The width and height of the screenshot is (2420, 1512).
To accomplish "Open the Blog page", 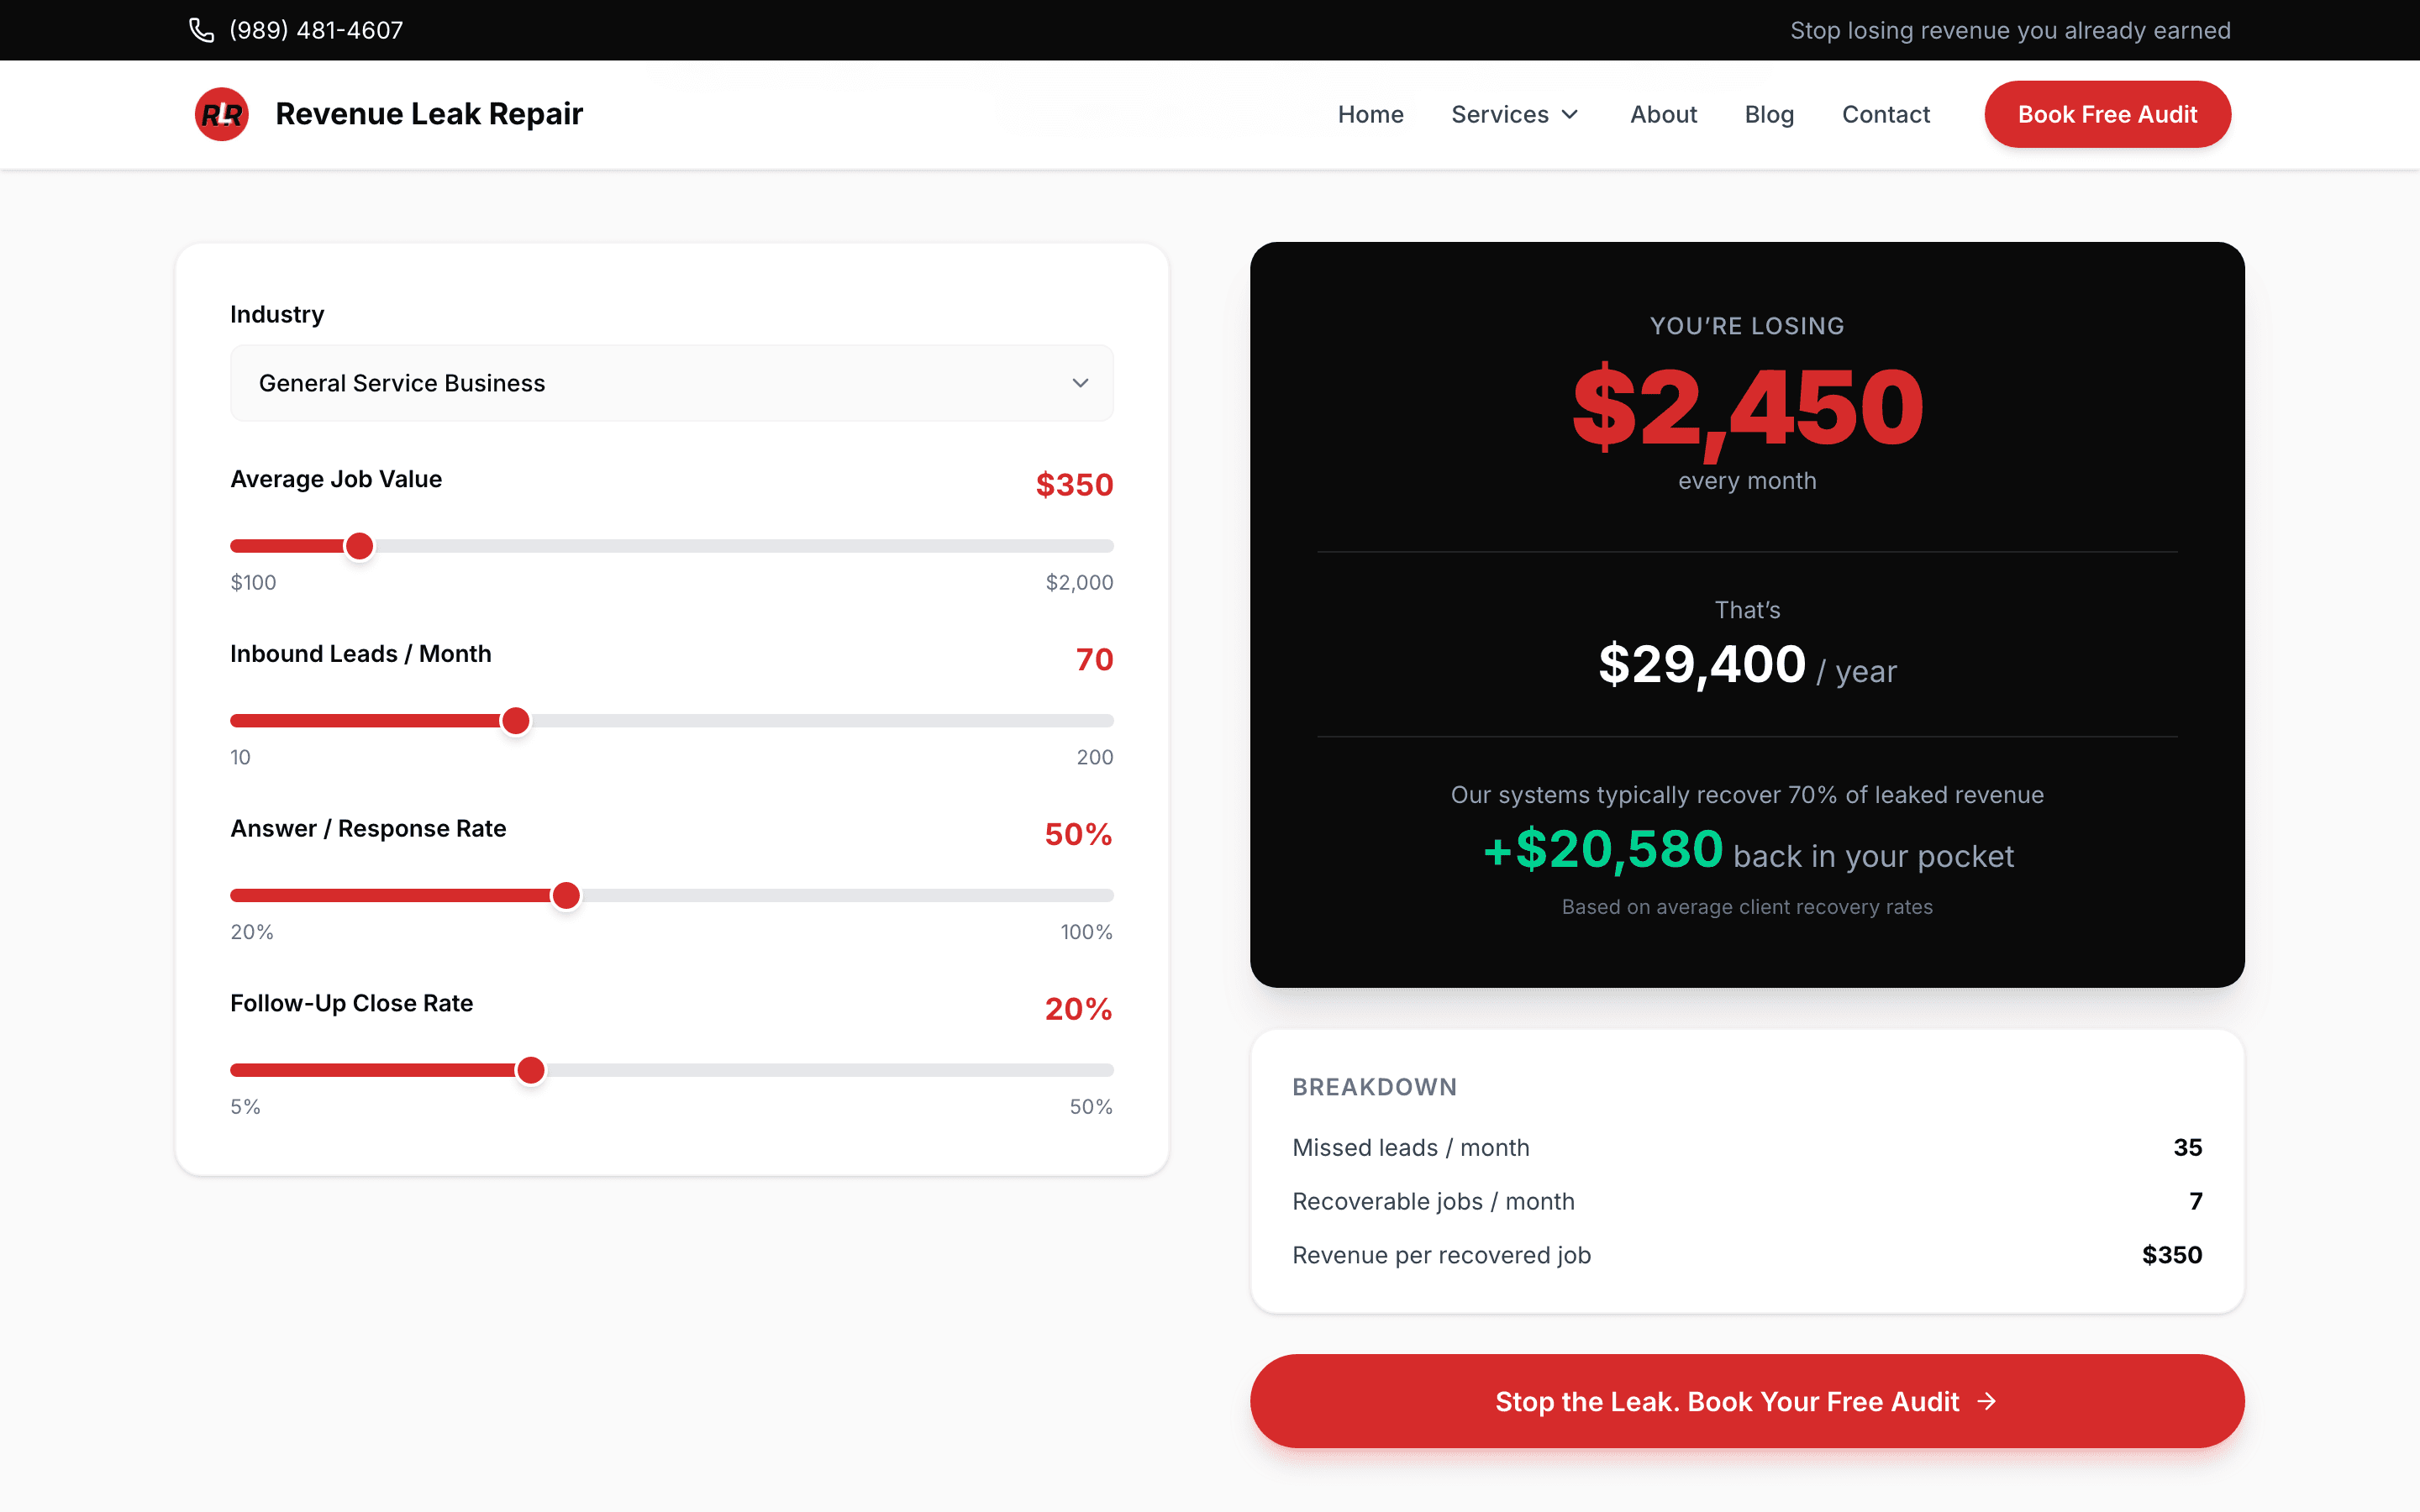I will tap(1769, 114).
